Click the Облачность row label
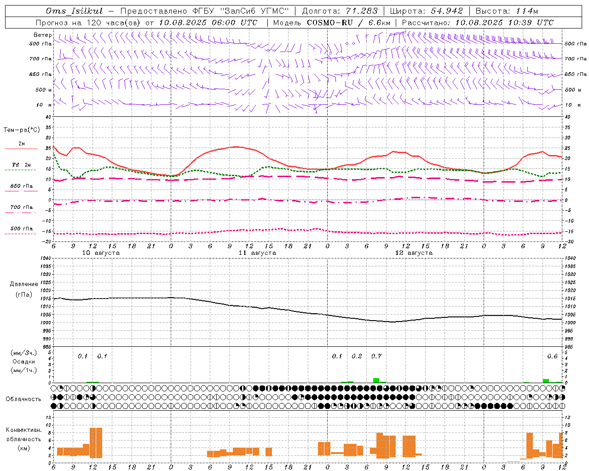This screenshot has height=471, width=589. pyautogui.click(x=23, y=399)
